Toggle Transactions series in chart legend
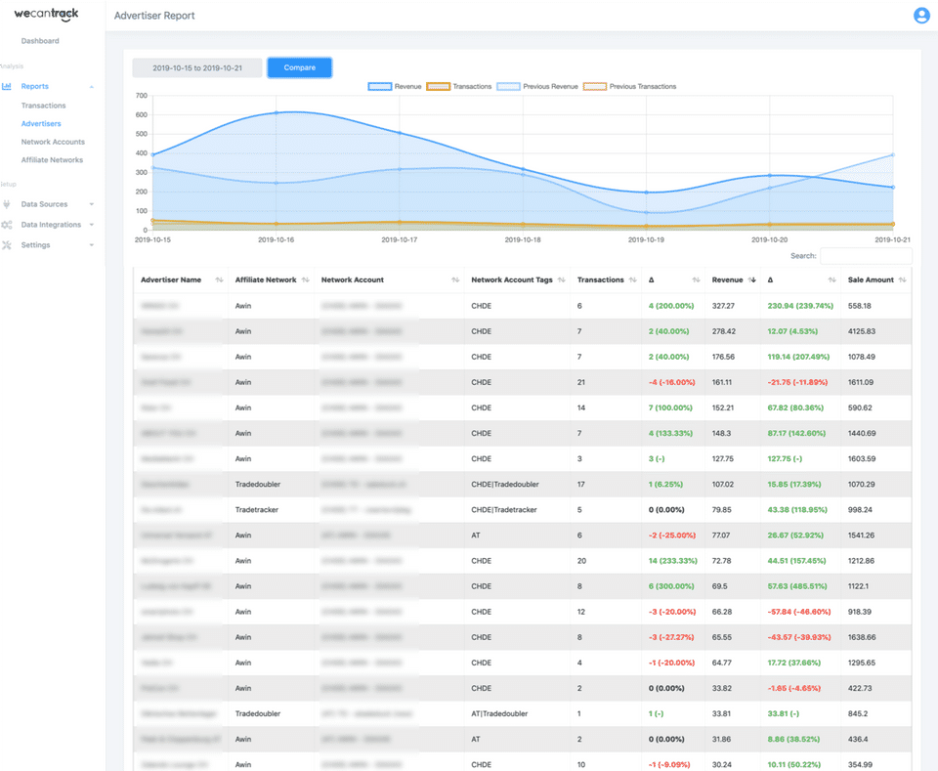This screenshot has width=938, height=771. tap(459, 87)
